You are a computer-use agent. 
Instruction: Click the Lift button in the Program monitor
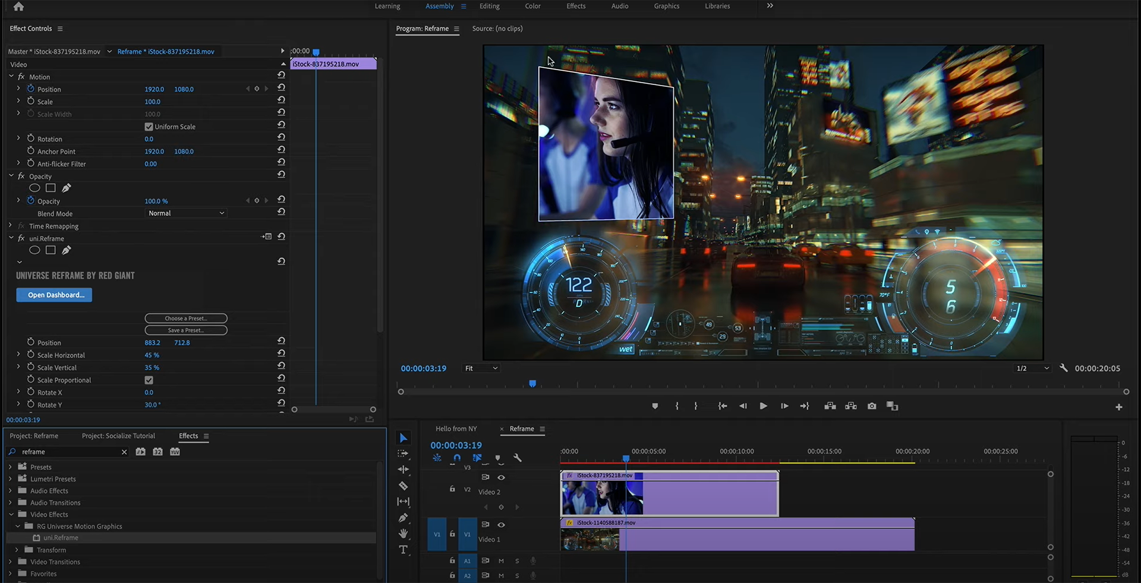(x=830, y=406)
